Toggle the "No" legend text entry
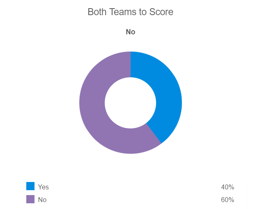 pos(42,200)
